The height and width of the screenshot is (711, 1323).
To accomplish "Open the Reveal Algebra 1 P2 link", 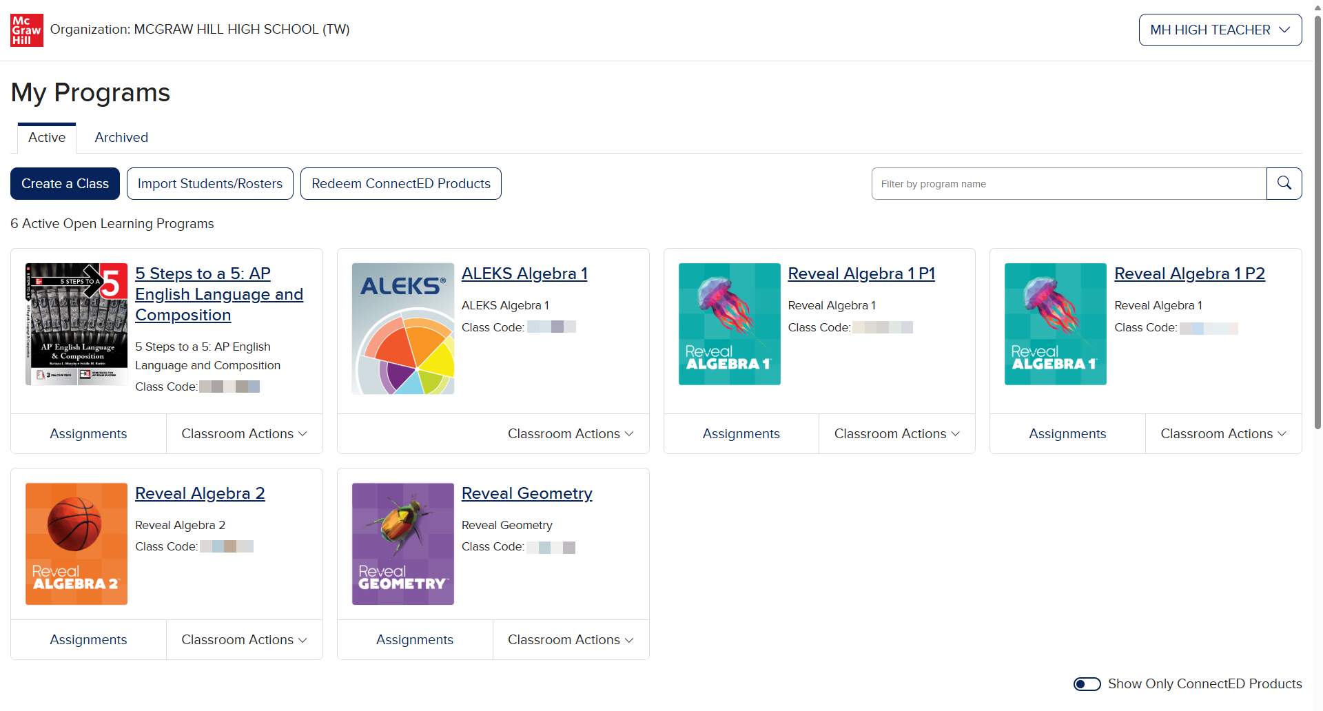I will tap(1189, 274).
